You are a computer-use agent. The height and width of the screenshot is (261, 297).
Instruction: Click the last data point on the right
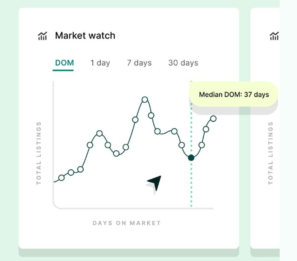[213, 119]
